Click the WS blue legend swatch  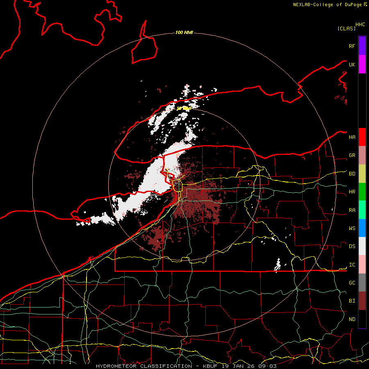click(x=362, y=228)
